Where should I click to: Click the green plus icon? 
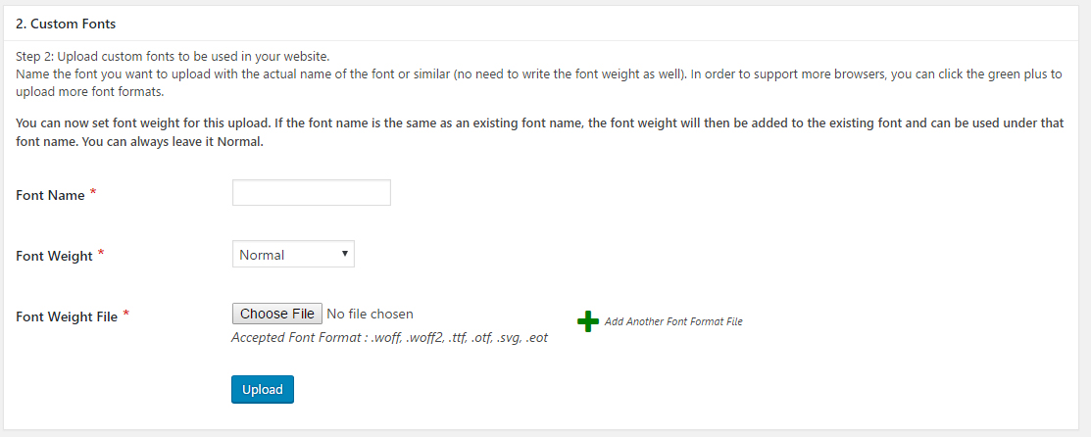click(588, 321)
